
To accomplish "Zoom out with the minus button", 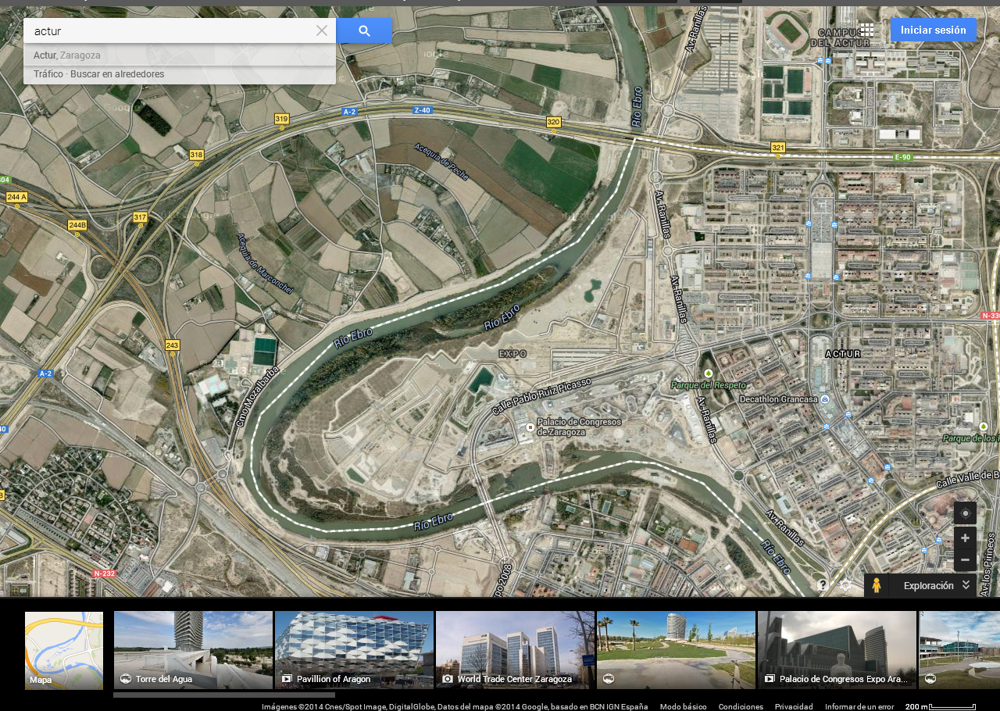I will (x=965, y=560).
